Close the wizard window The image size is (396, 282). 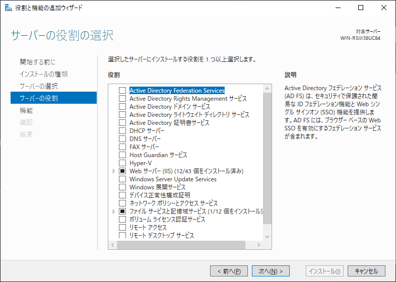click(384, 8)
